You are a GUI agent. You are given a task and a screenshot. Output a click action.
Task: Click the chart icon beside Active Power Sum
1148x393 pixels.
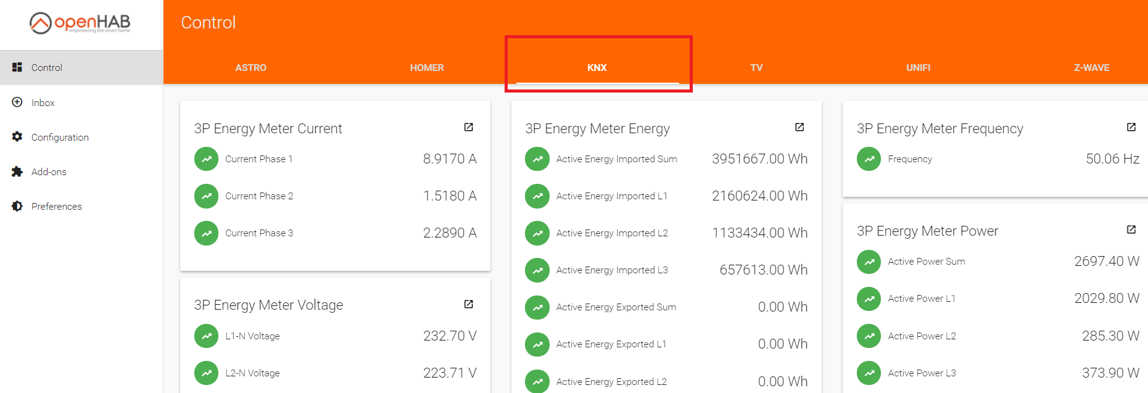click(869, 262)
